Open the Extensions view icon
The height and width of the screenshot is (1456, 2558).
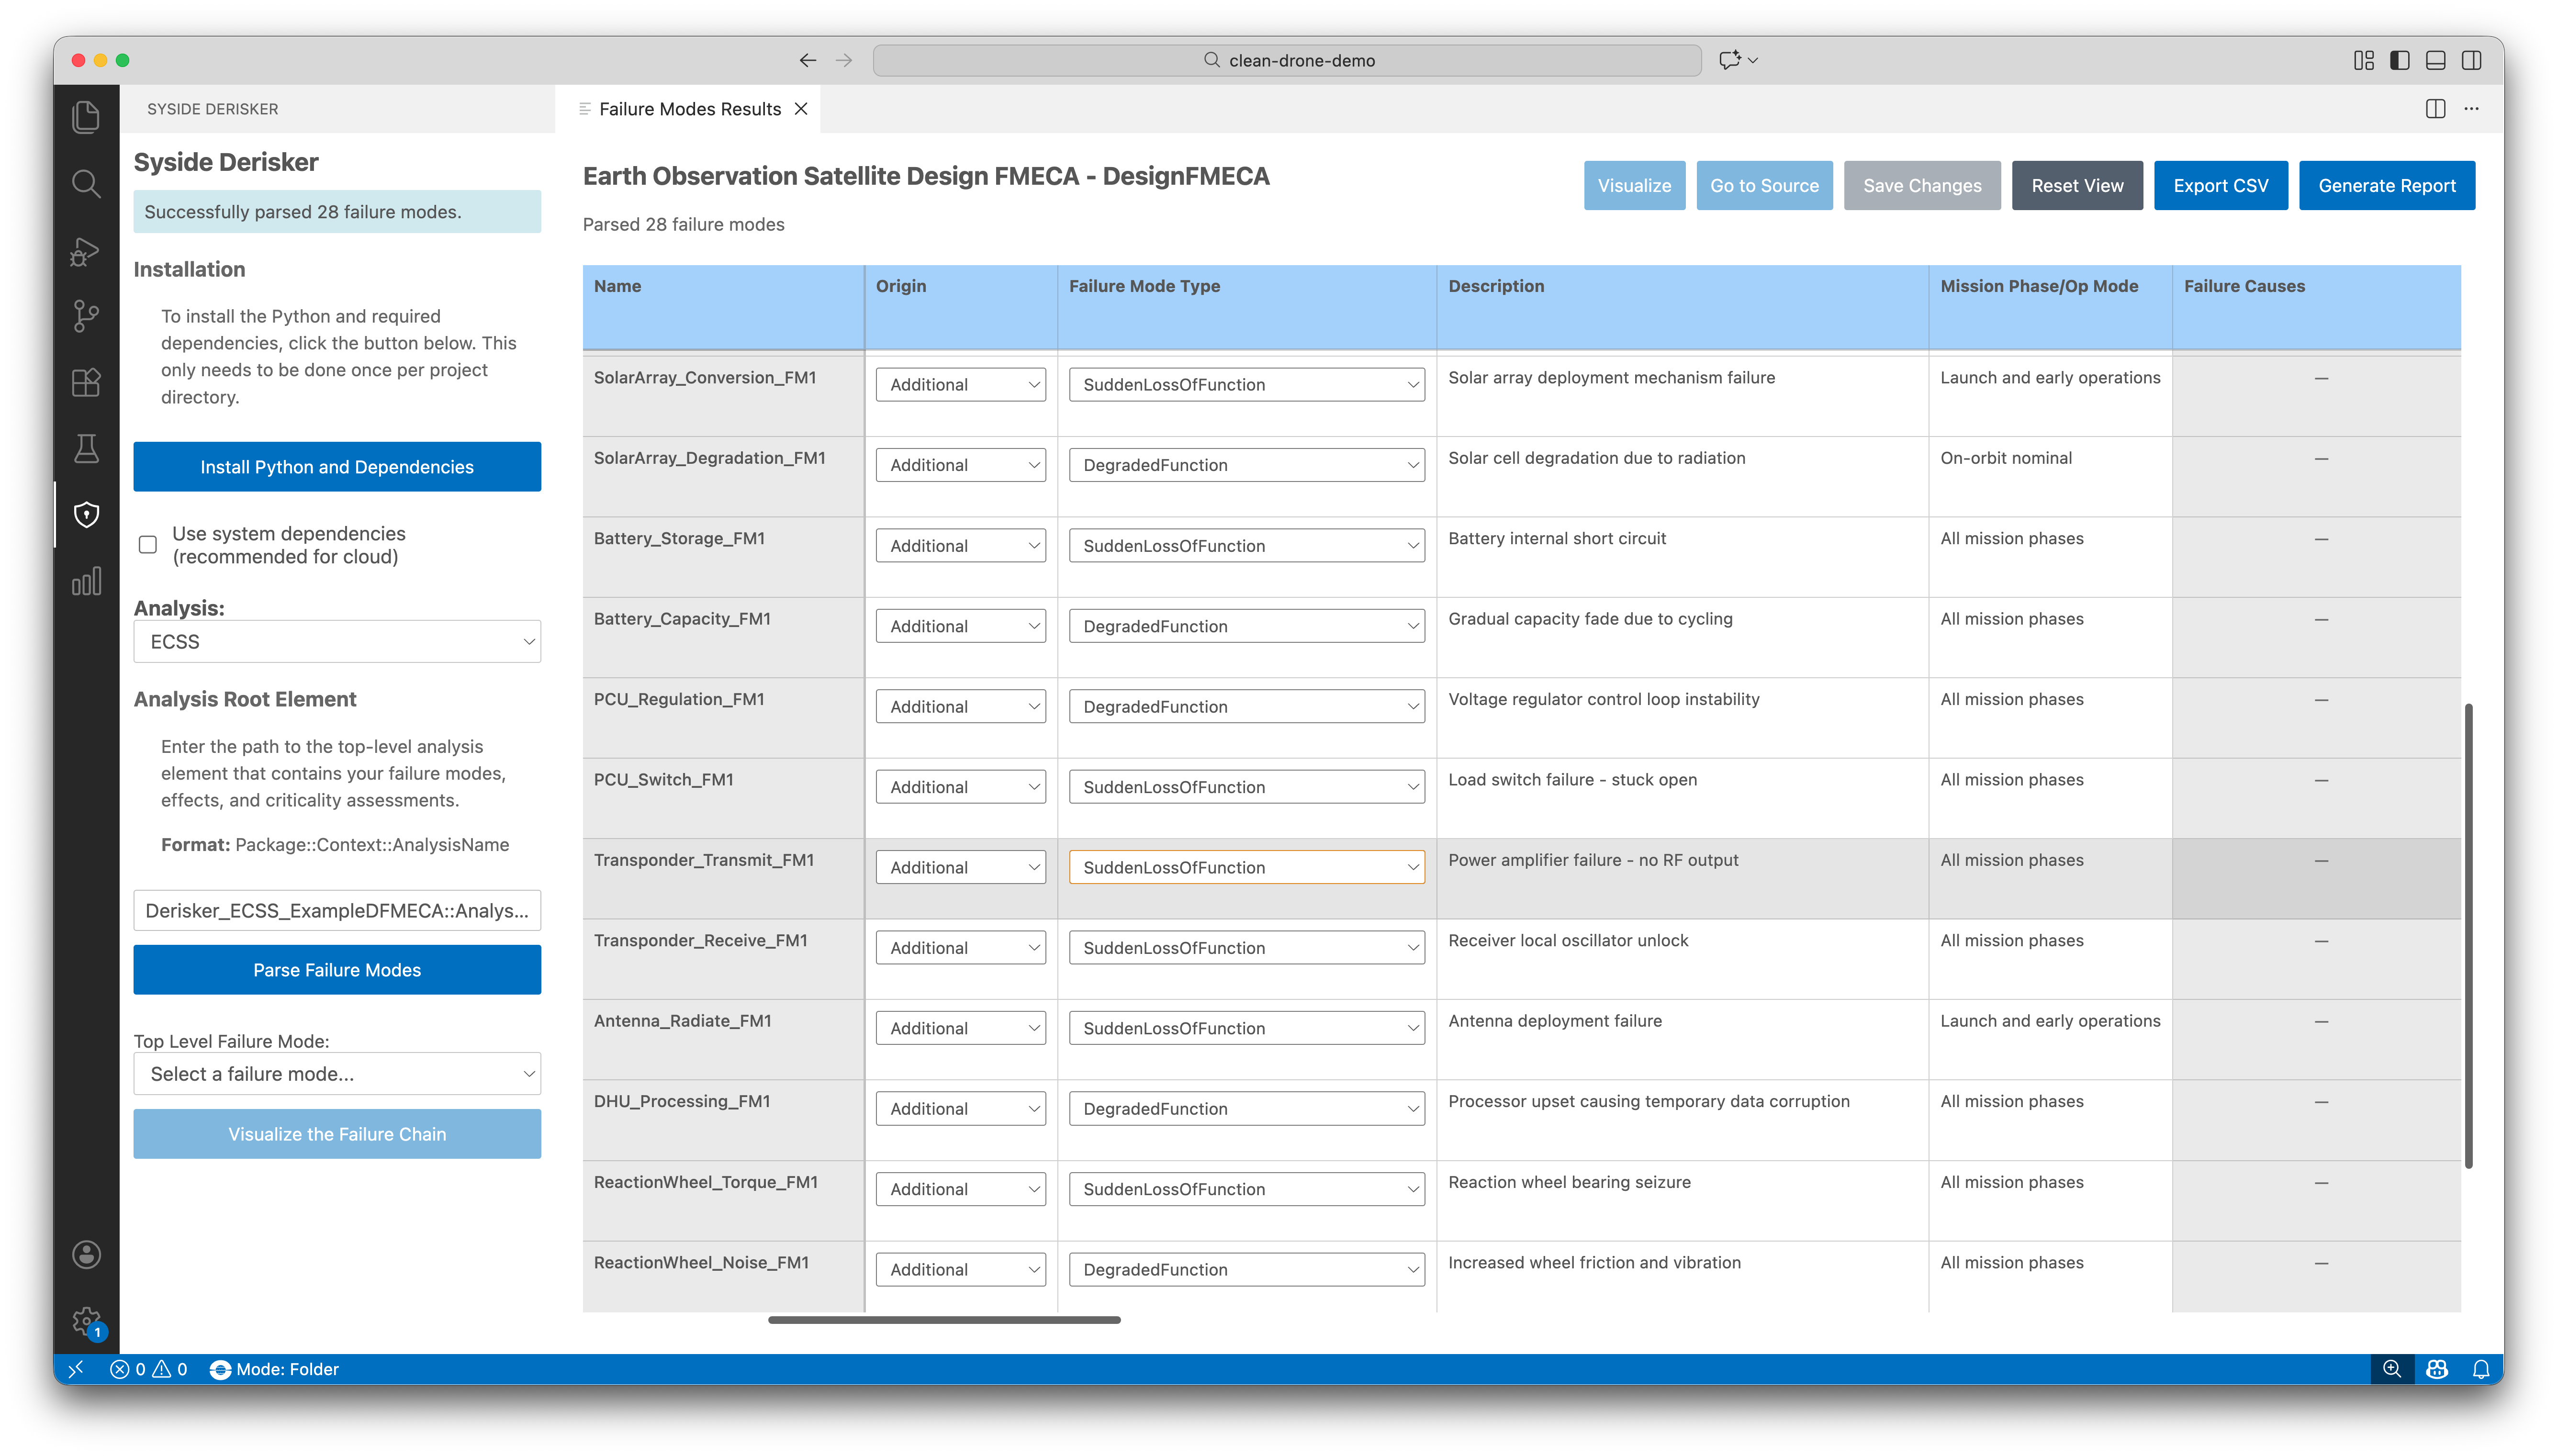point(86,383)
